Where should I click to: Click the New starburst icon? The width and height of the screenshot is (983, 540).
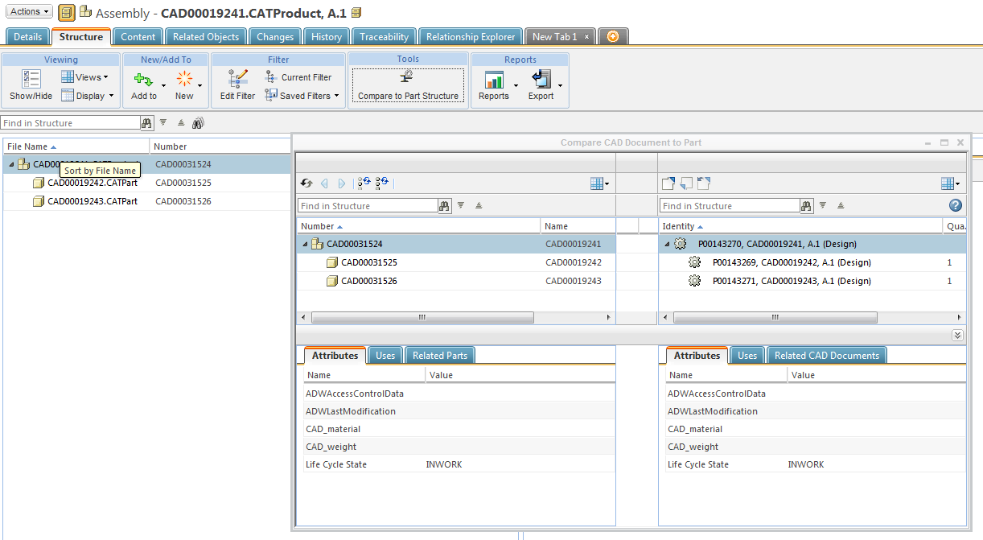(x=184, y=79)
